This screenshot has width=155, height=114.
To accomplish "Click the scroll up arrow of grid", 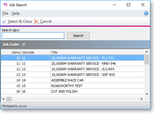I will pos(147,52).
